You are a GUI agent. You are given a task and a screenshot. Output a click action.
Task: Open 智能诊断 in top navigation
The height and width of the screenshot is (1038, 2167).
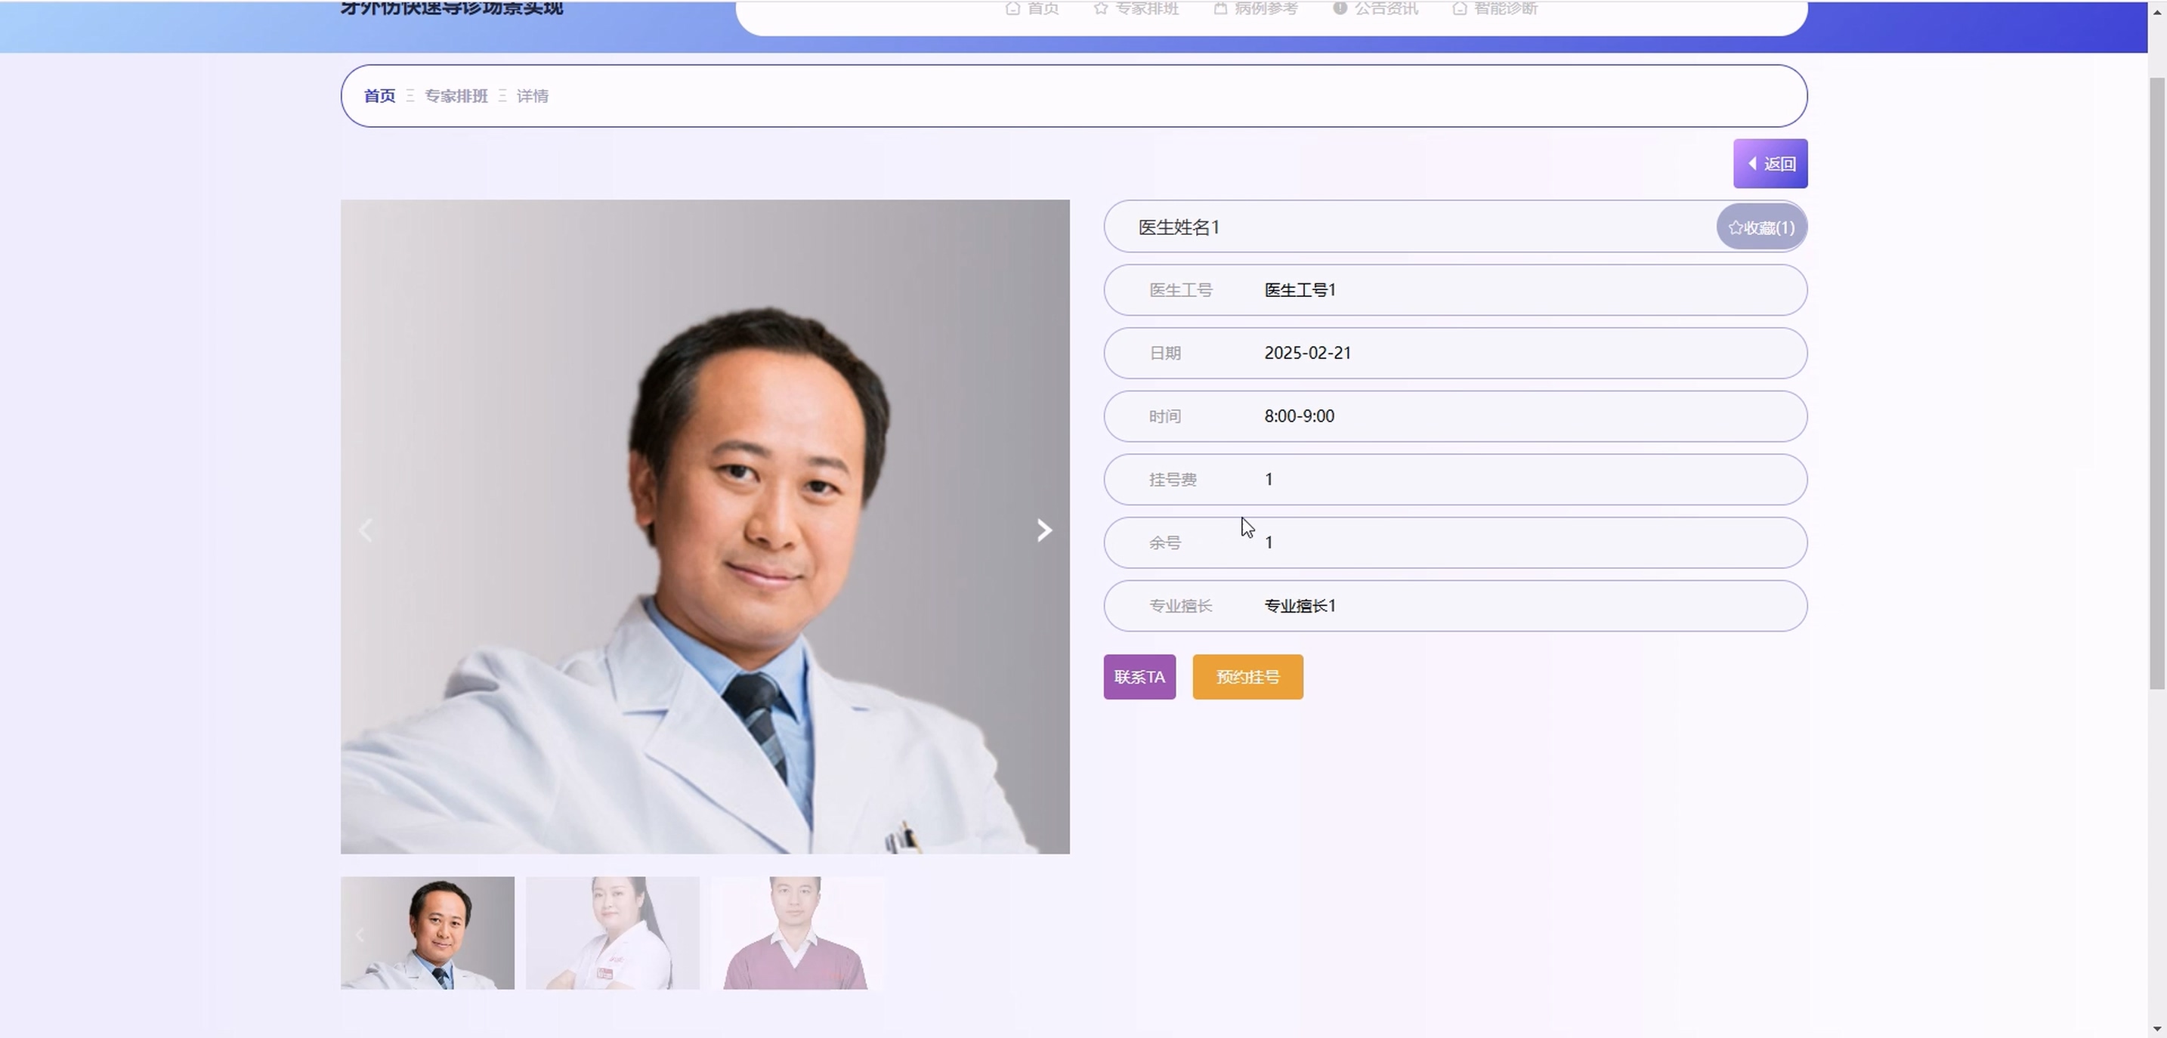(x=1495, y=8)
